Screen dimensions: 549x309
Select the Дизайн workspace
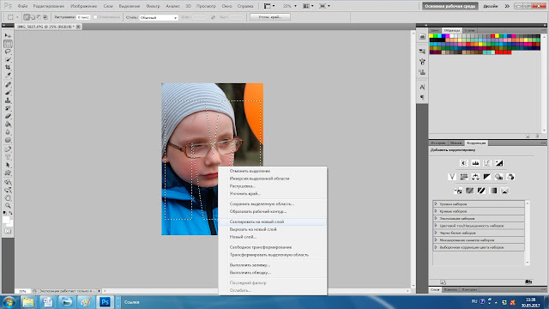coord(491,6)
